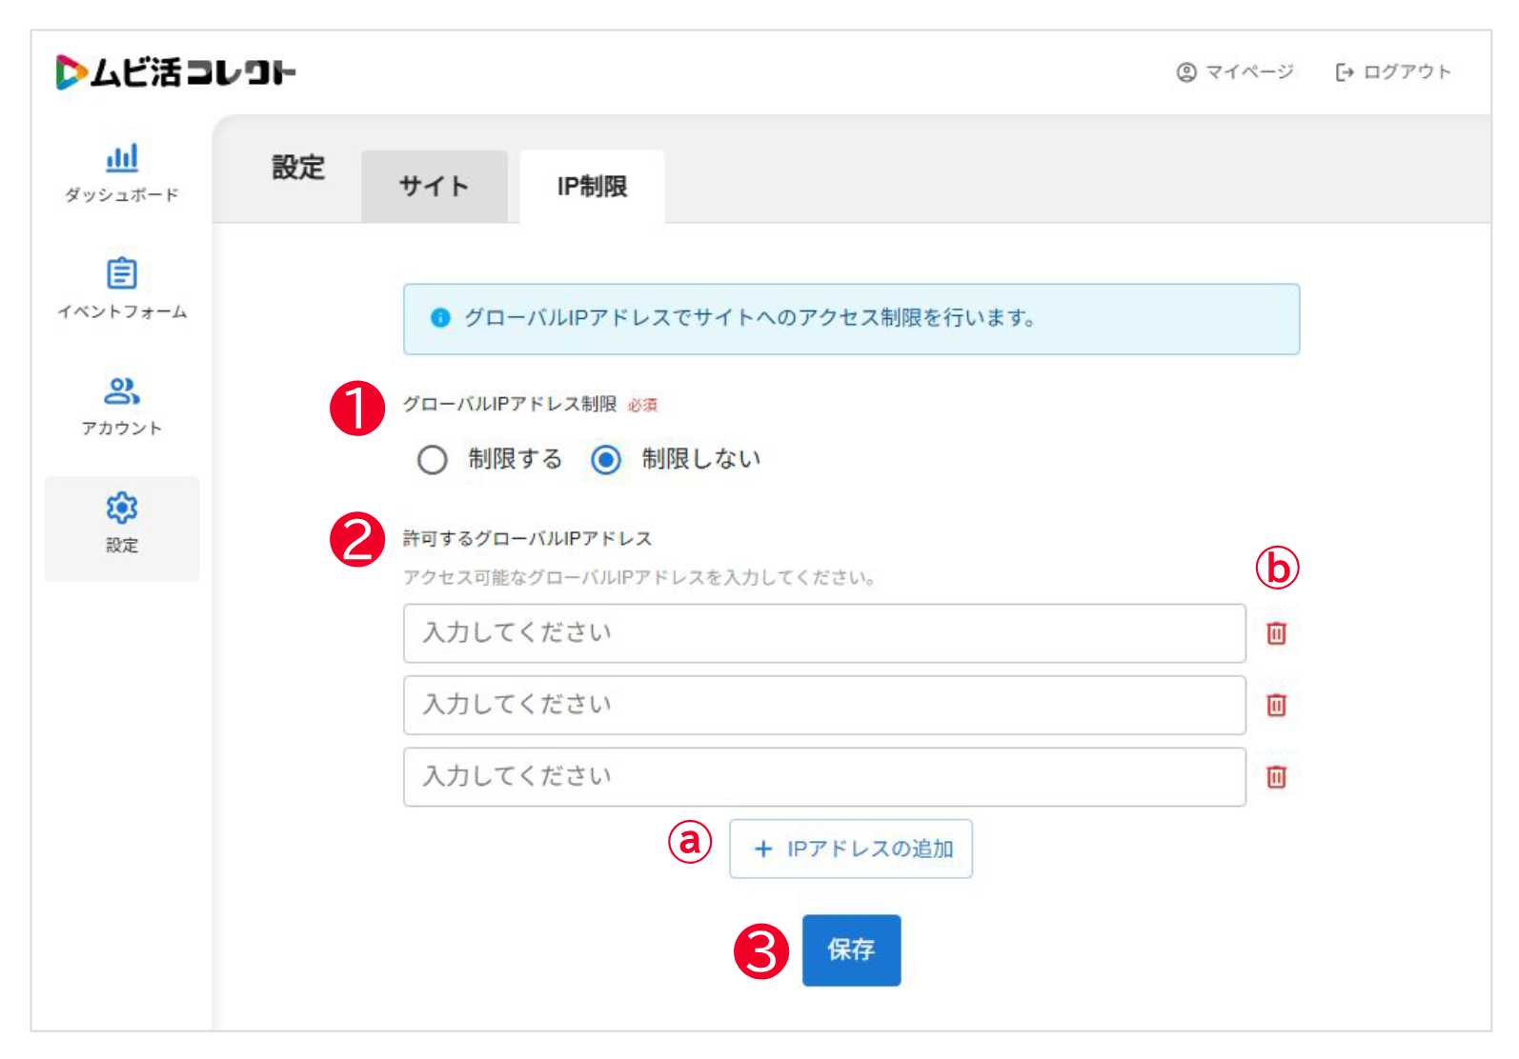Click the ログアウト link
The height and width of the screenshot is (1059, 1519).
[1393, 72]
